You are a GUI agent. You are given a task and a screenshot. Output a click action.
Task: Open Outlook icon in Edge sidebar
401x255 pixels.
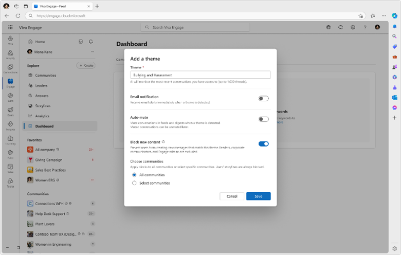point(394,98)
